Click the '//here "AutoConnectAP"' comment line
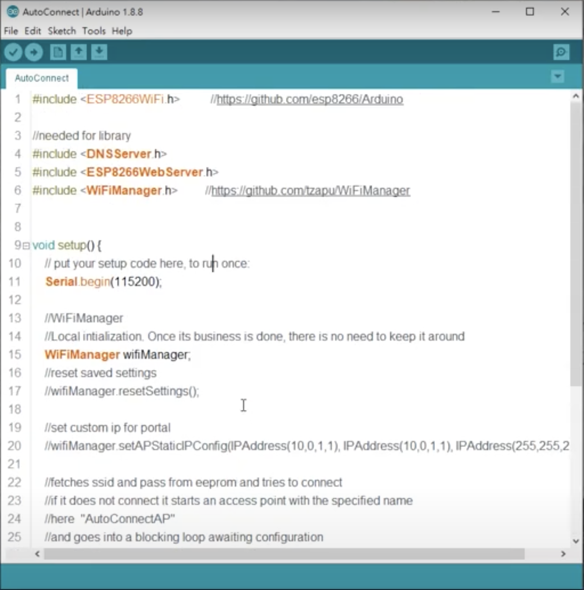 click(x=110, y=519)
